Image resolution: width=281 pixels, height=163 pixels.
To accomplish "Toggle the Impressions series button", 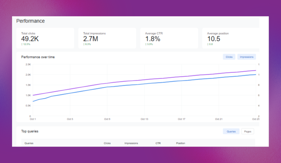I will (x=246, y=57).
